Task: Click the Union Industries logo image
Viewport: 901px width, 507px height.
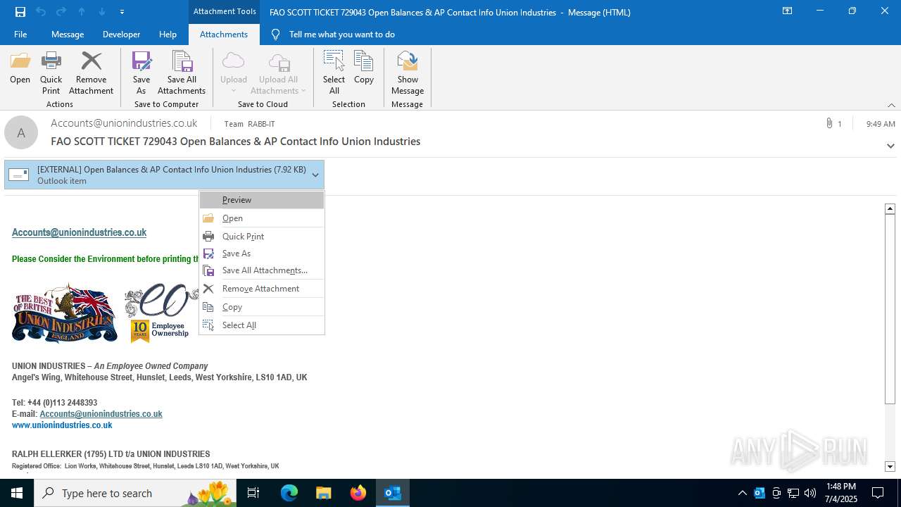Action: (65, 313)
